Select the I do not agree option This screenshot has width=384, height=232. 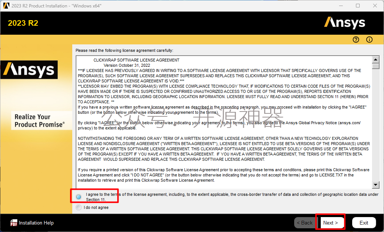79,207
